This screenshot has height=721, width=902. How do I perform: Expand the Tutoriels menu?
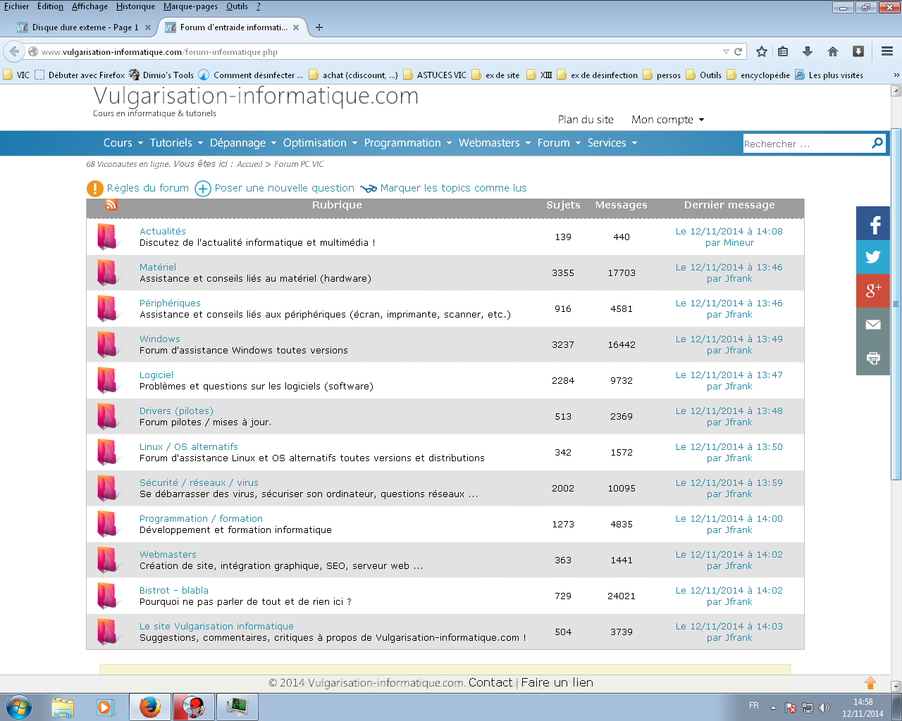pos(176,143)
